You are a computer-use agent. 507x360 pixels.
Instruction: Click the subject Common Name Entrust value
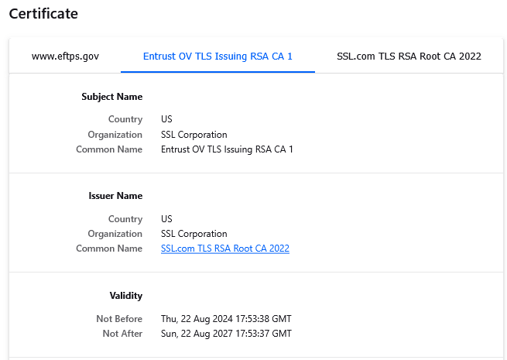click(x=227, y=149)
